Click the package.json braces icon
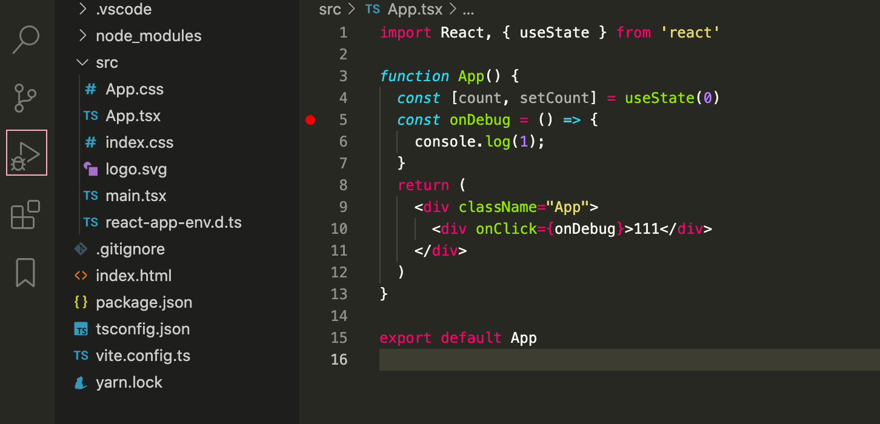This screenshot has height=424, width=880. 81,302
